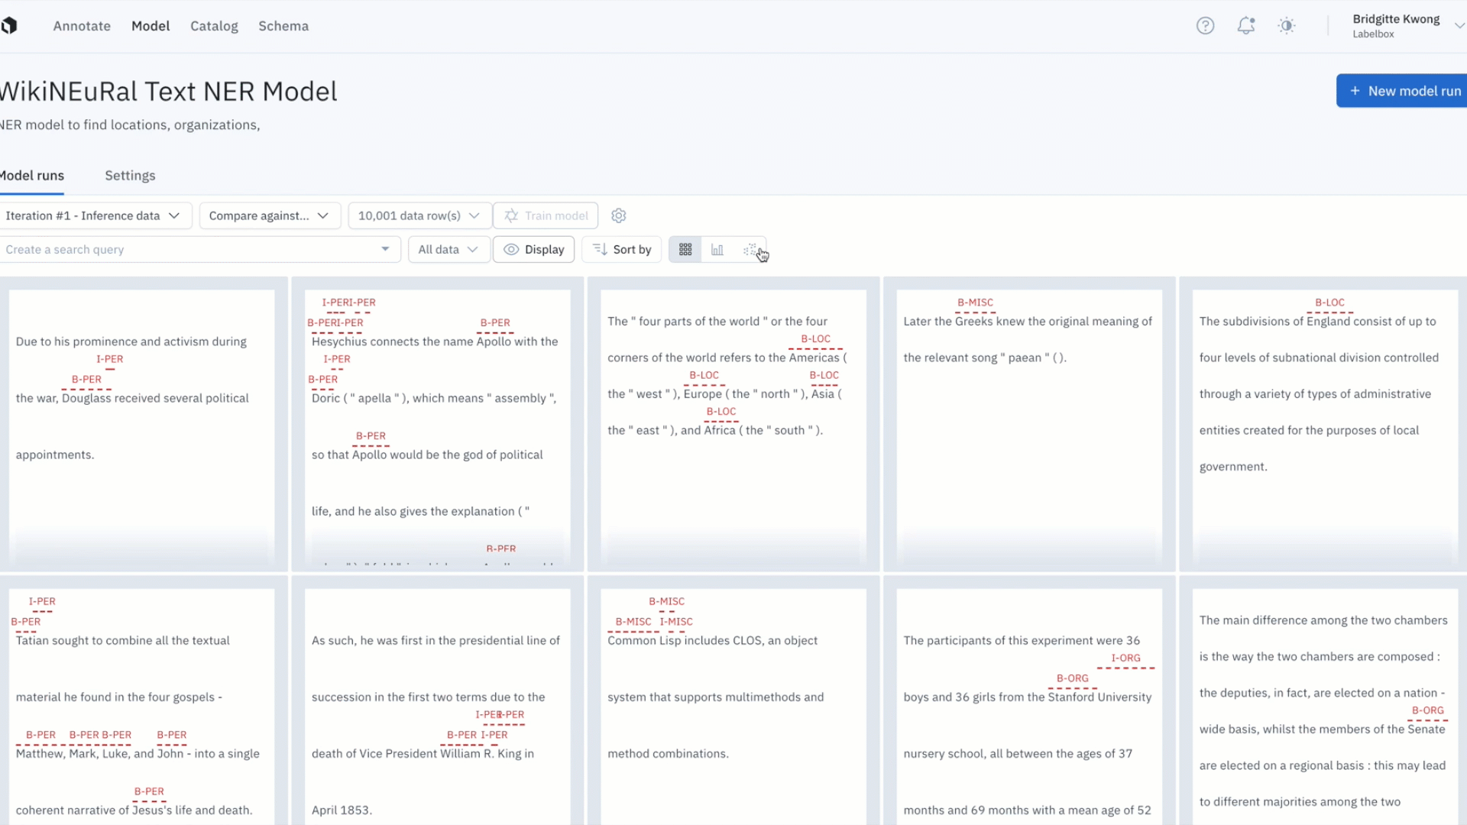
Task: Open the notifications bell
Action: point(1246,26)
